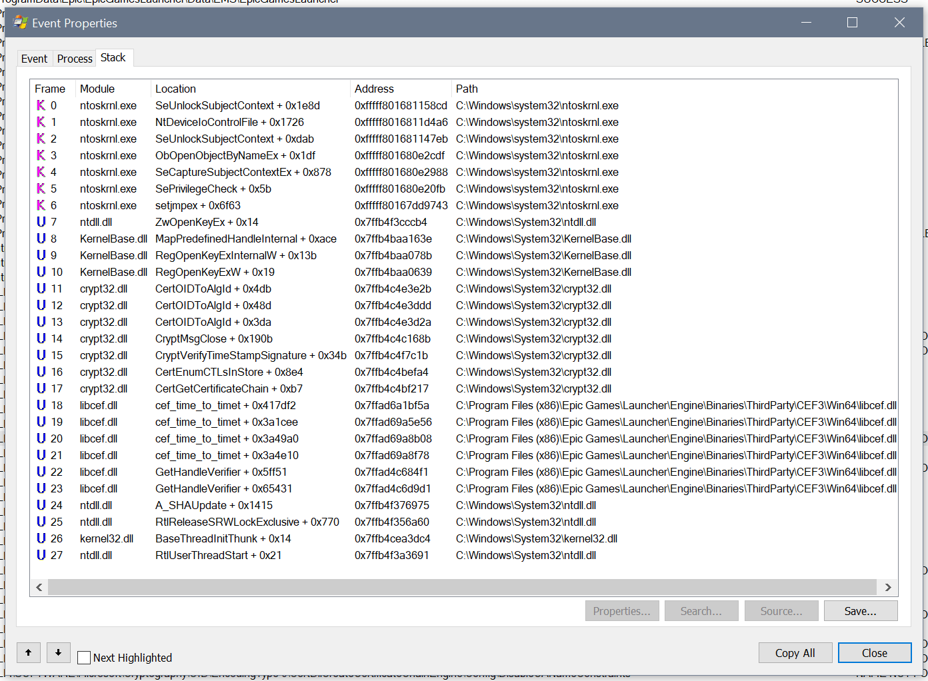Sort by the Frame column header
Image resolution: width=928 pixels, height=681 pixels.
53,89
